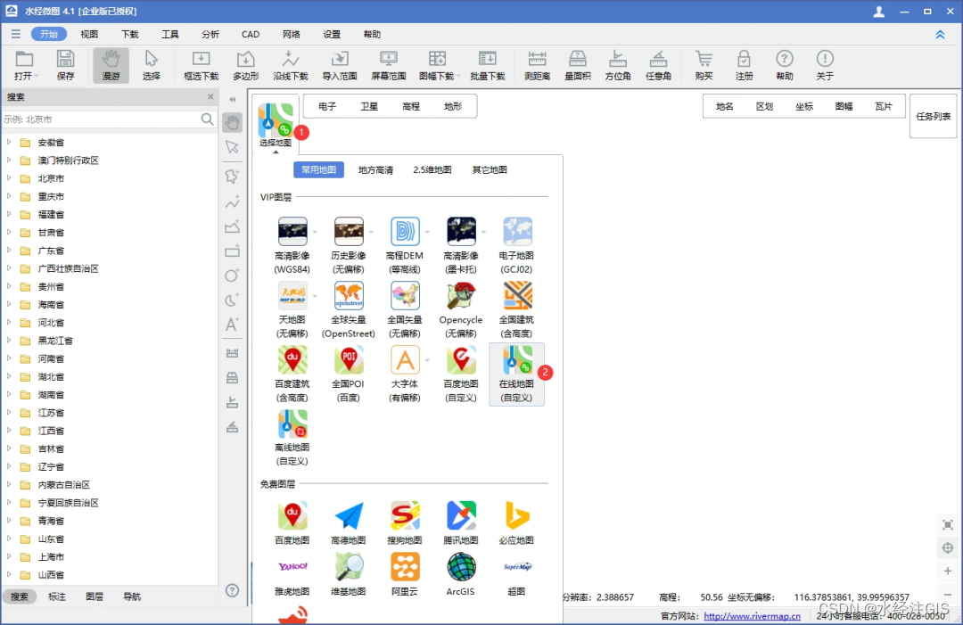The image size is (963, 625).
Task: Open 关于 about information
Action: [x=825, y=65]
